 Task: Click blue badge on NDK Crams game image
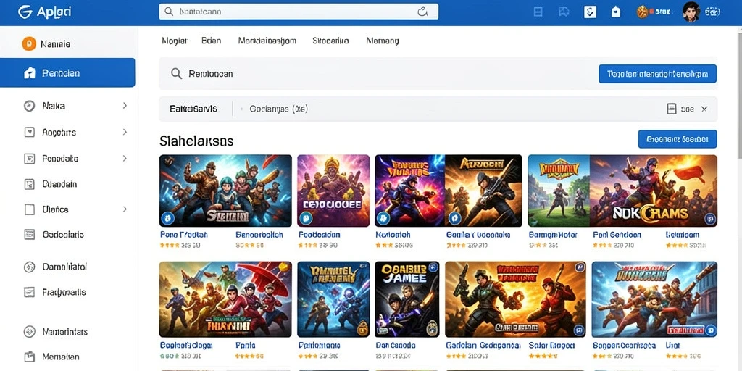click(709, 218)
